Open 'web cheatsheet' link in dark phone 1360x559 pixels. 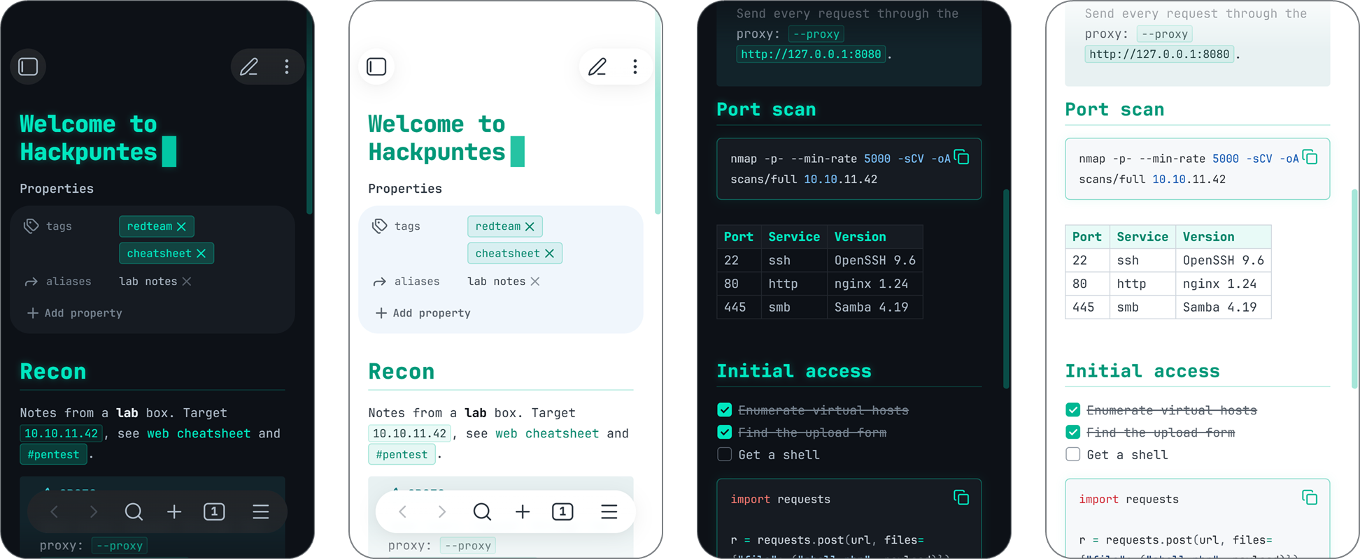tap(199, 433)
